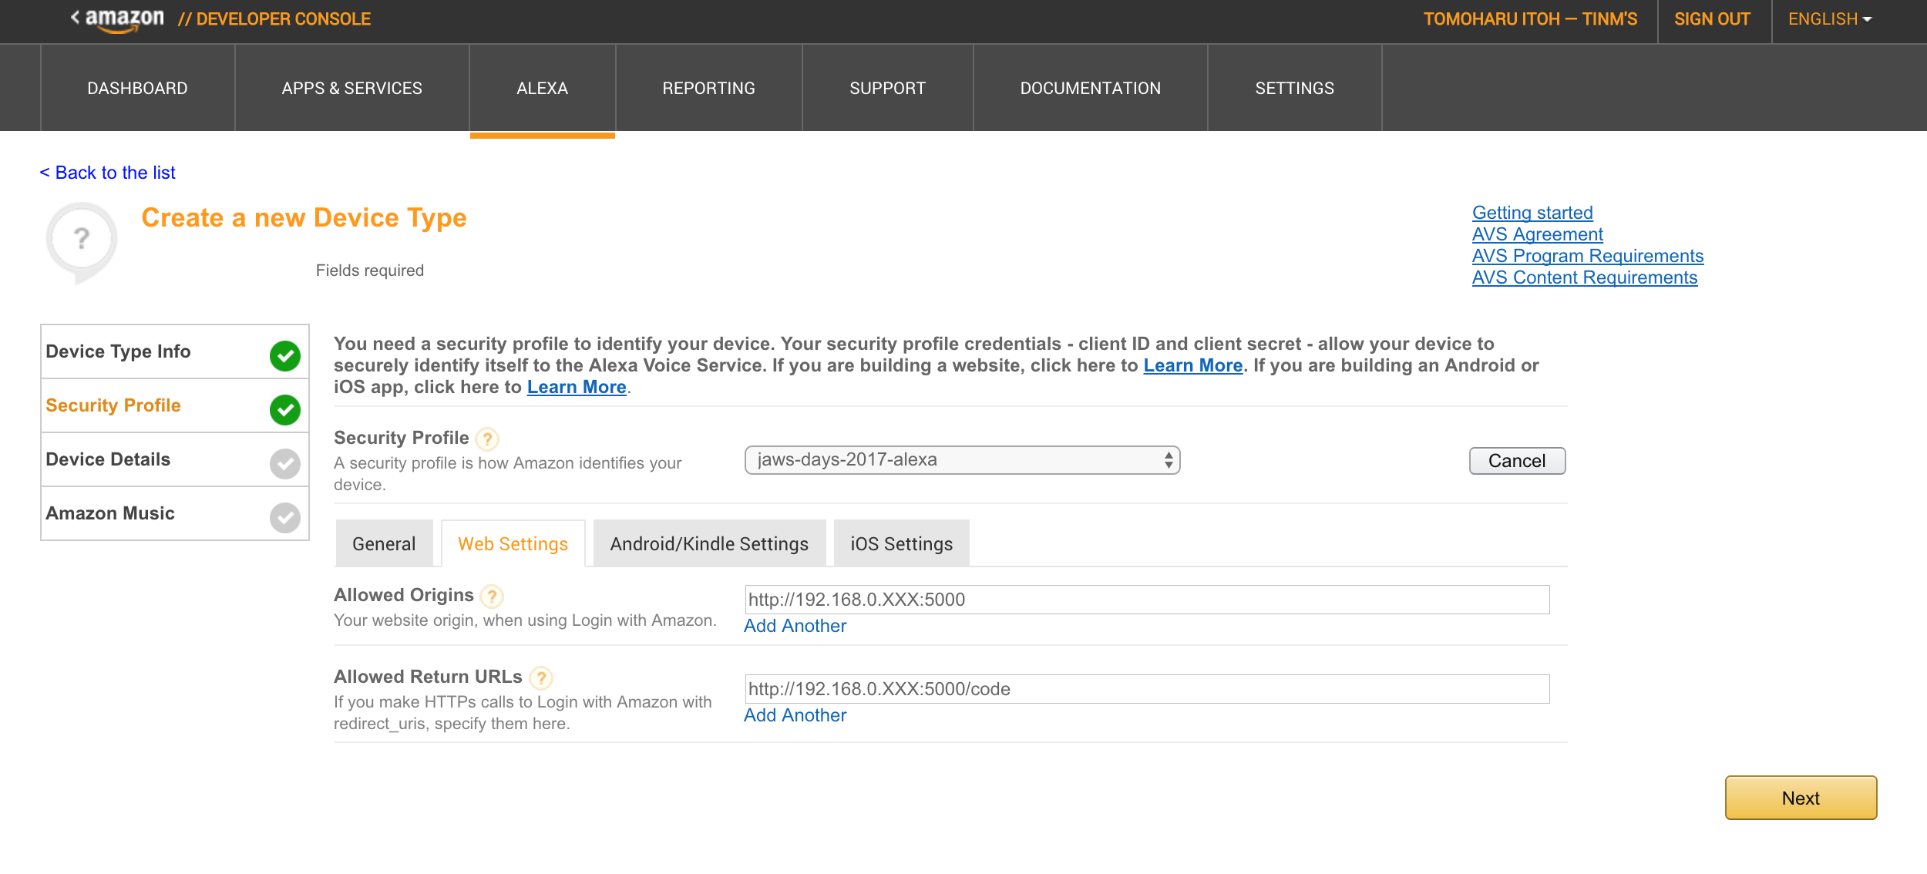Click the question-mark speech bubble device icon
This screenshot has height=874, width=1927.
[x=82, y=242]
